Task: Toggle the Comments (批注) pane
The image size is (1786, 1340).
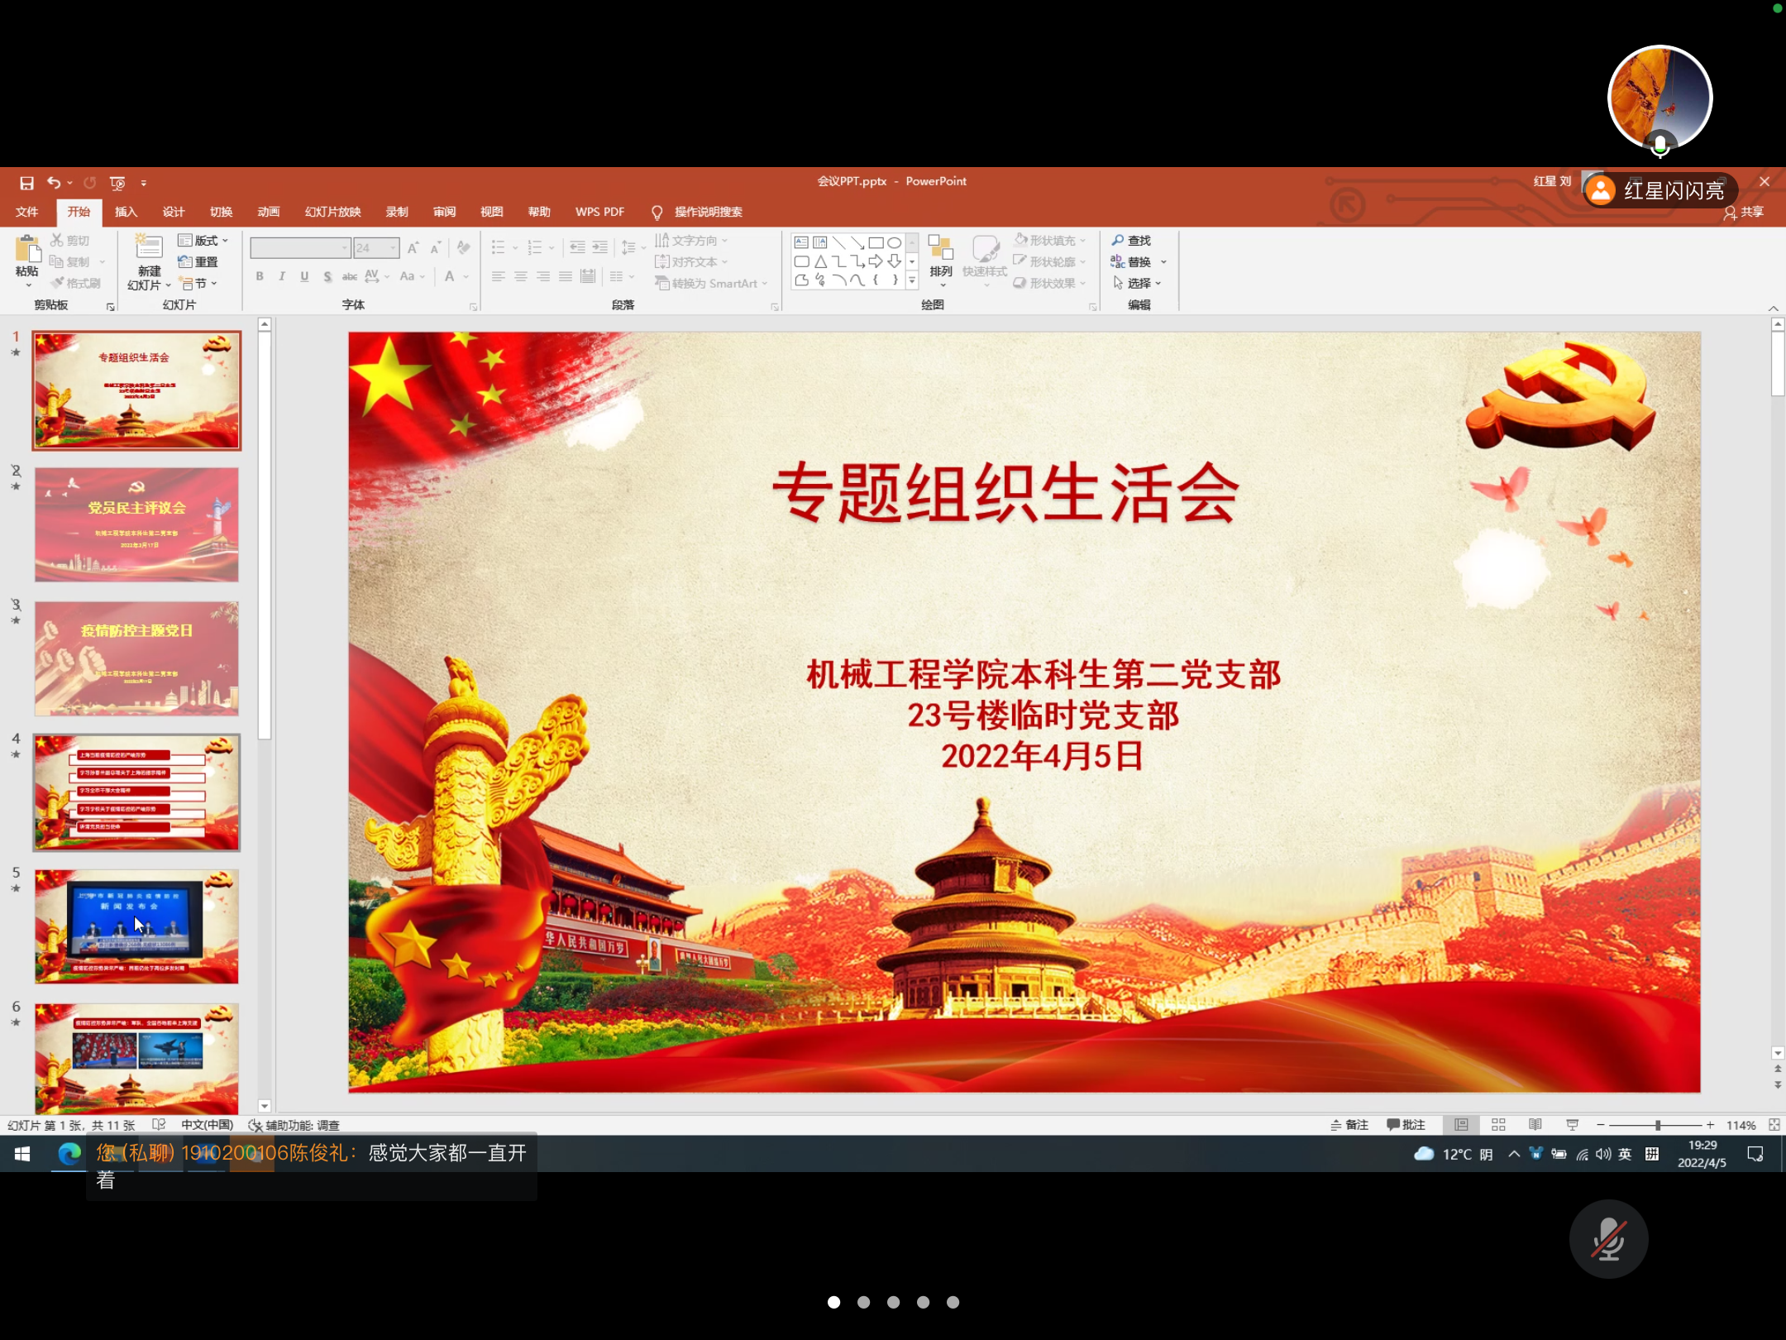Action: click(x=1406, y=1125)
